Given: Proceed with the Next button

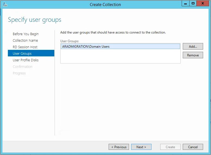Looking at the screenshot, I should [141, 147].
